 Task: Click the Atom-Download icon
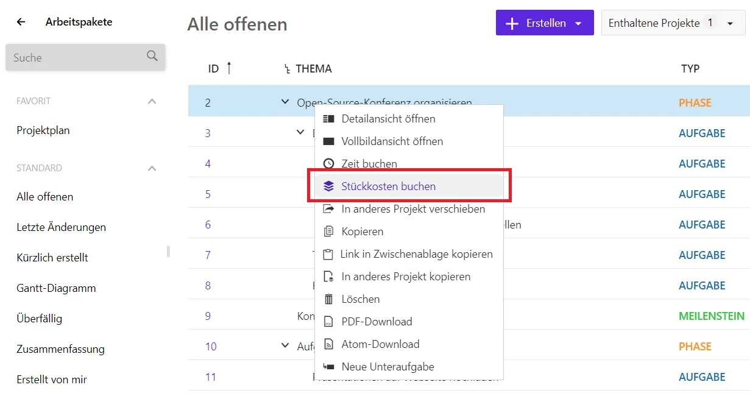click(x=329, y=344)
